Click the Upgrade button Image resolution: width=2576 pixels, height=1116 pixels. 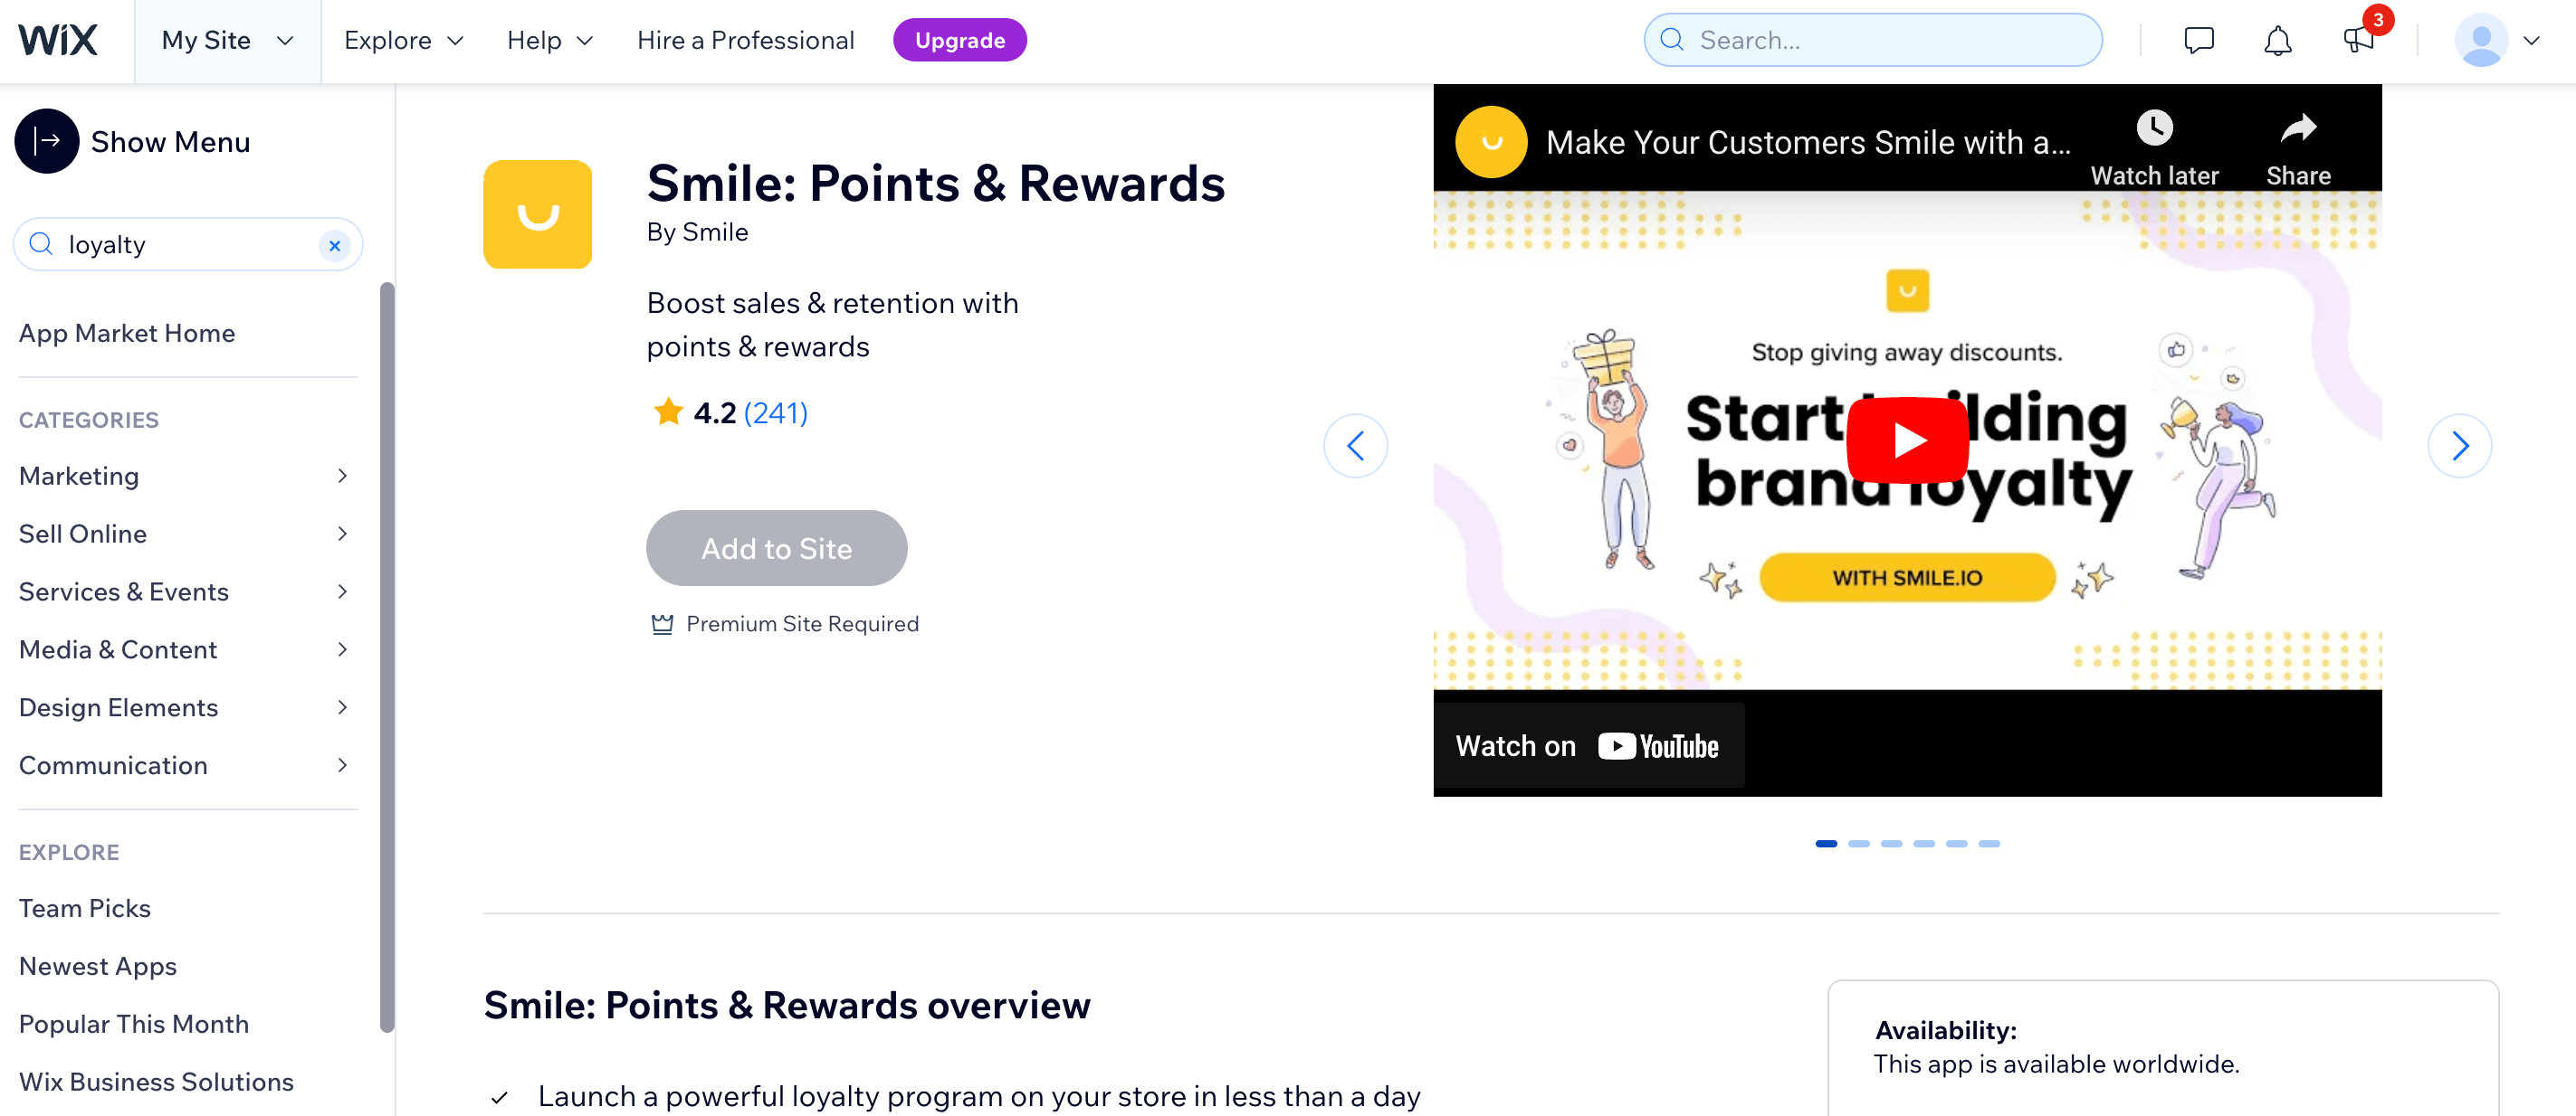[x=961, y=41]
